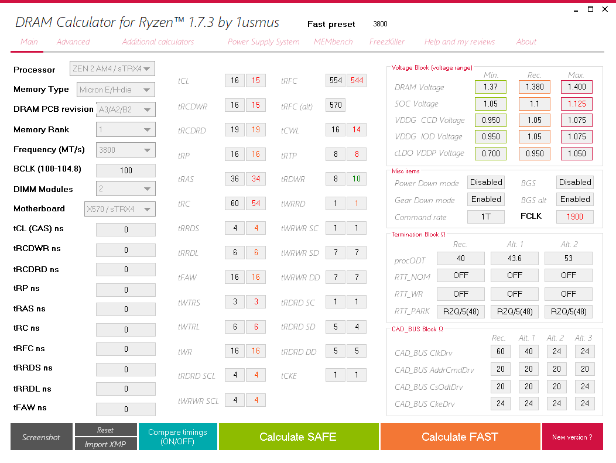Image resolution: width=616 pixels, height=463 pixels.
Task: Click CAD_BUS CsOdtDrv Alt. 3 value 24
Action: coord(585,386)
